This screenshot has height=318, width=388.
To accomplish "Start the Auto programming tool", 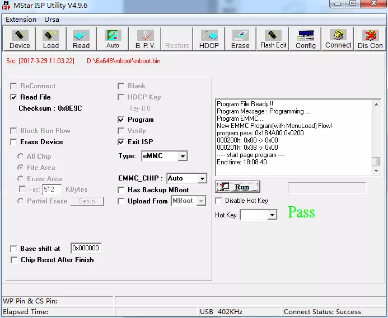I will point(113,39).
